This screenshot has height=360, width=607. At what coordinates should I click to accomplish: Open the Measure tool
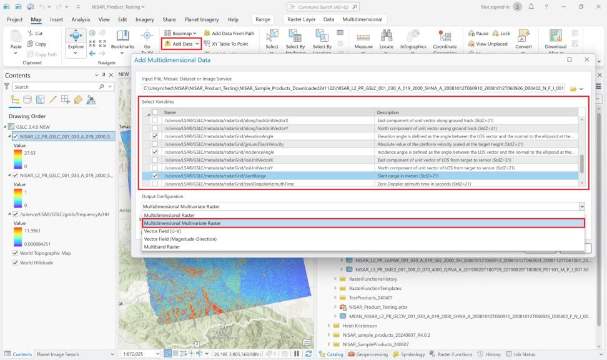click(x=363, y=40)
